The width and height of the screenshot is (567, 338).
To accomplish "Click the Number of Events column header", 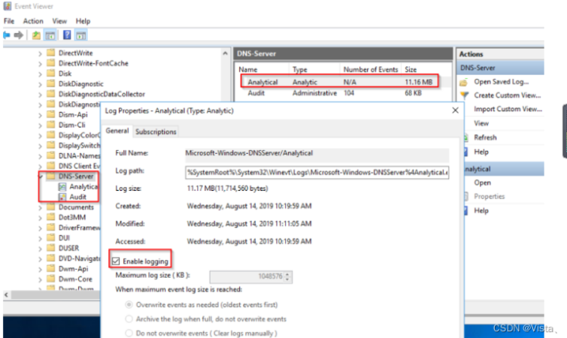I will tap(370, 69).
